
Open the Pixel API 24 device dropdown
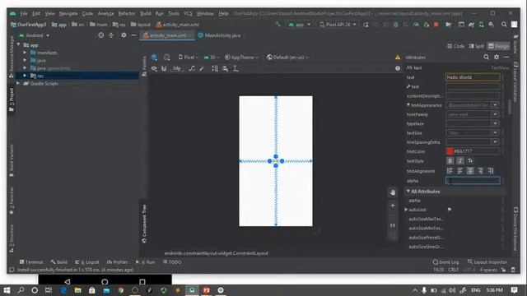[338, 25]
